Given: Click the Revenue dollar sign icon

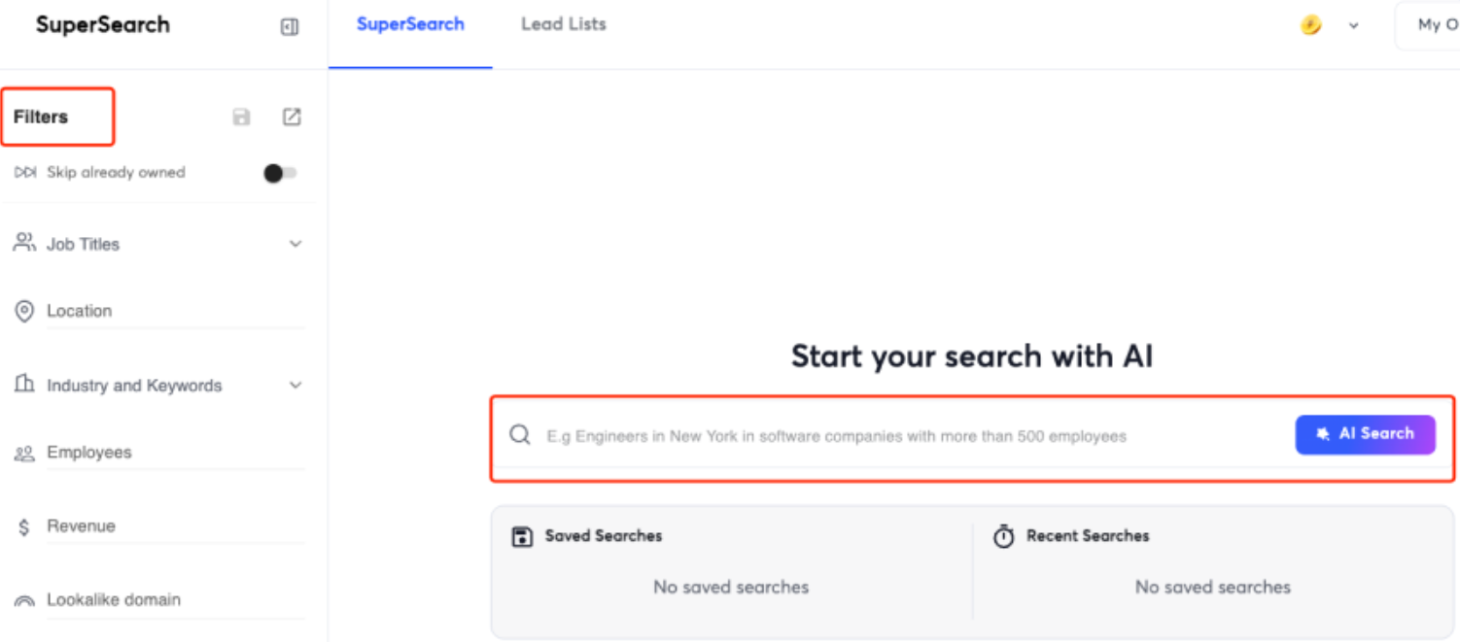Looking at the screenshot, I should (24, 527).
